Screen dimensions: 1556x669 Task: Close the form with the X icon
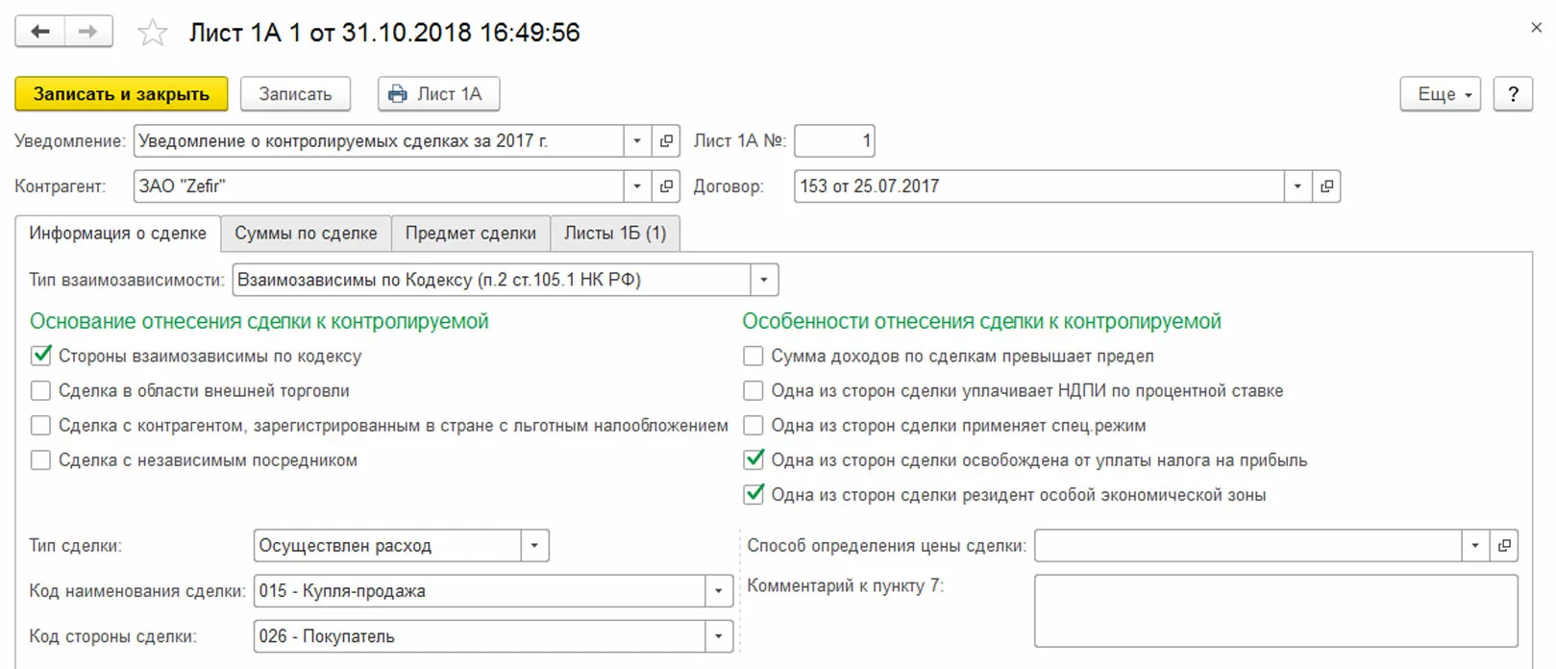tap(1536, 28)
